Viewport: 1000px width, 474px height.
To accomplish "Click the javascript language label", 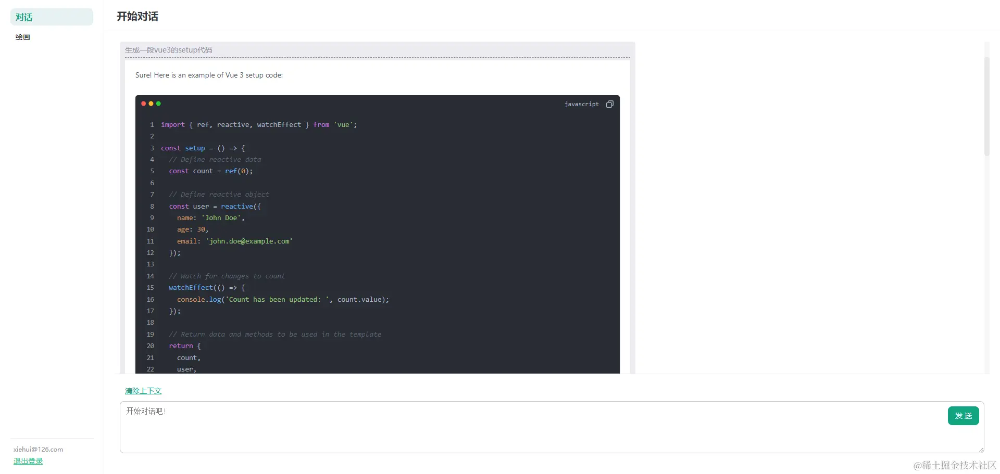I will coord(581,104).
